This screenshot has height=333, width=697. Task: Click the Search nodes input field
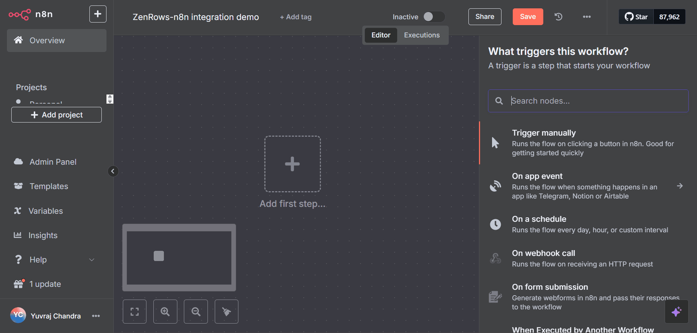pyautogui.click(x=588, y=101)
